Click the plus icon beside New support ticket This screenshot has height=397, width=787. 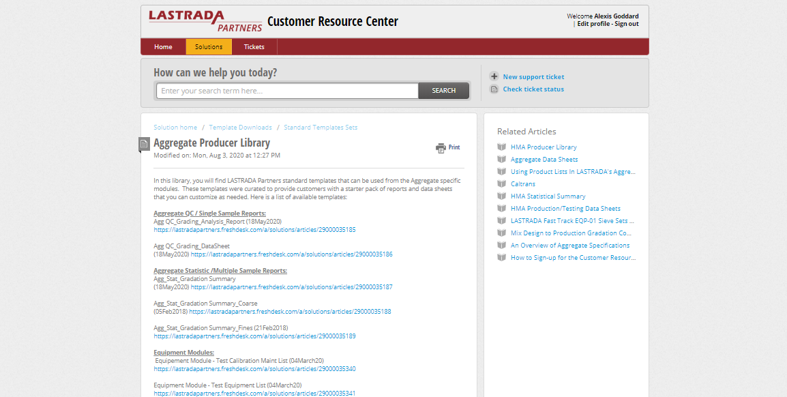point(494,77)
